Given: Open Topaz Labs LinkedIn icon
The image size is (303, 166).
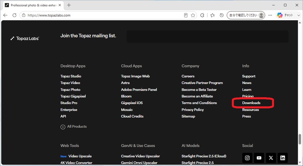Looking at the screenshot, I should (283, 158).
